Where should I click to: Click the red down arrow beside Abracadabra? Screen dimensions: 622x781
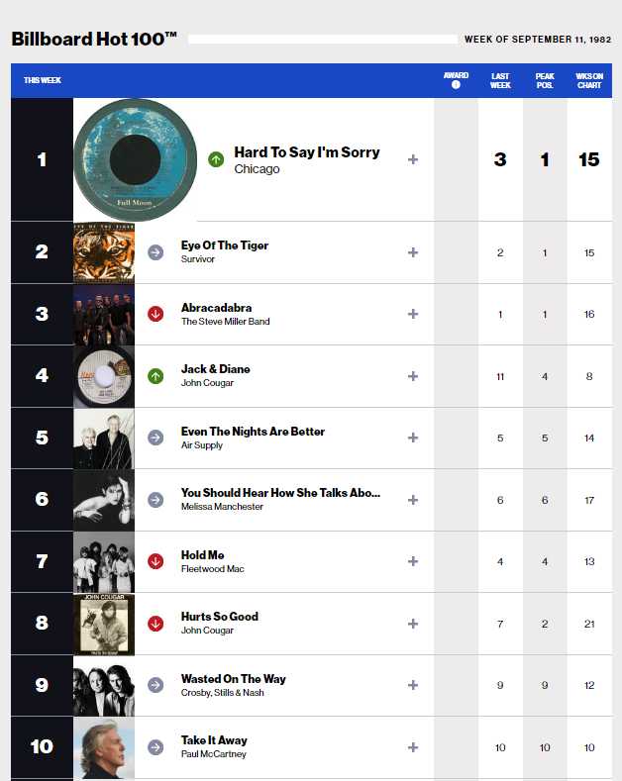pyautogui.click(x=155, y=314)
